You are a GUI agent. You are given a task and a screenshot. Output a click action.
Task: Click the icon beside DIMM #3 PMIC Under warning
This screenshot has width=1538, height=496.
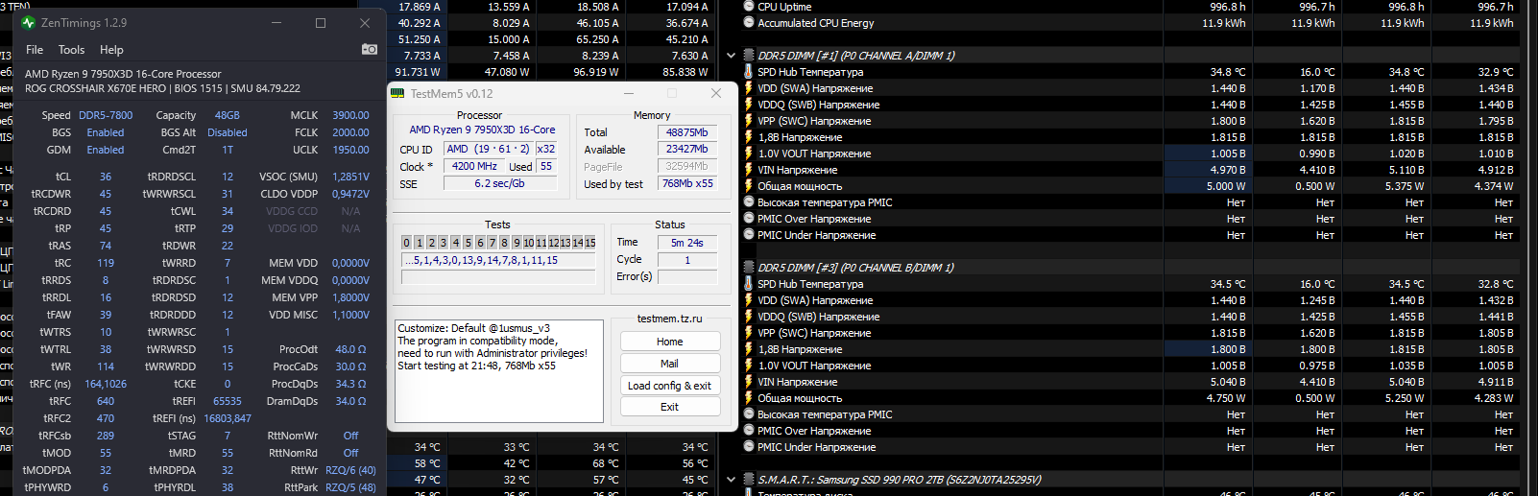749,447
